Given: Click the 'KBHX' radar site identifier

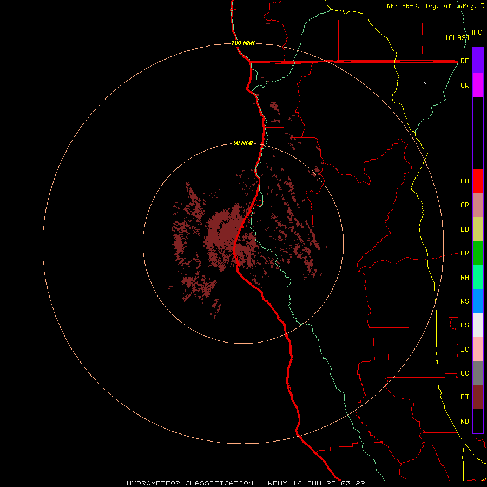Looking at the screenshot, I should coord(278,483).
